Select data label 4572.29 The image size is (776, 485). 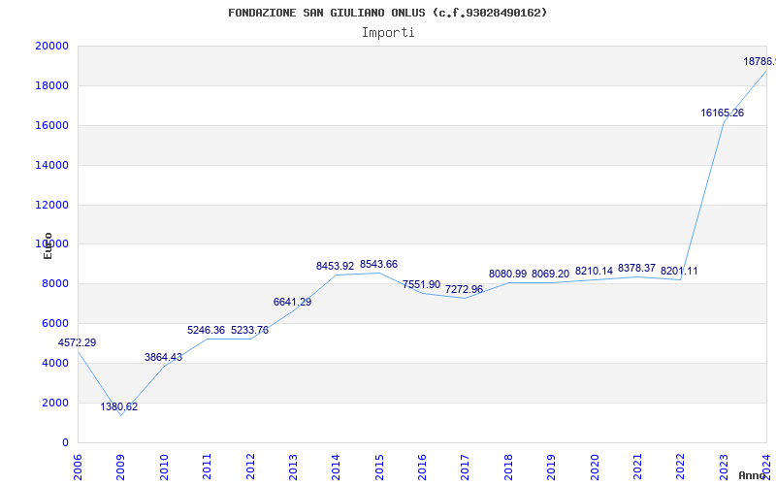[x=78, y=342]
